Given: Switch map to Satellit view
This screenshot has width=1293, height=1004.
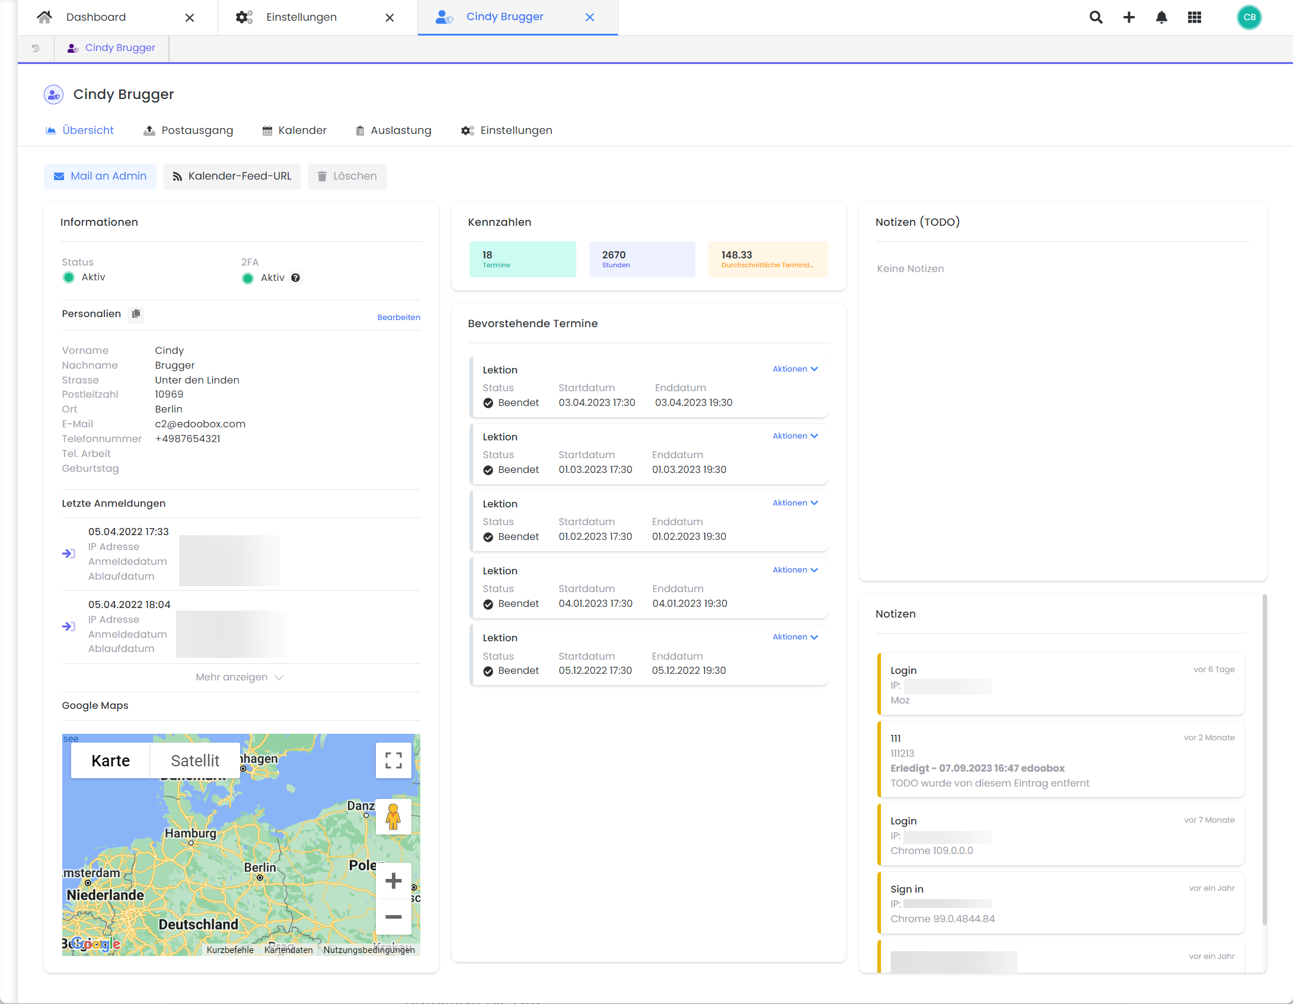Looking at the screenshot, I should tap(195, 760).
